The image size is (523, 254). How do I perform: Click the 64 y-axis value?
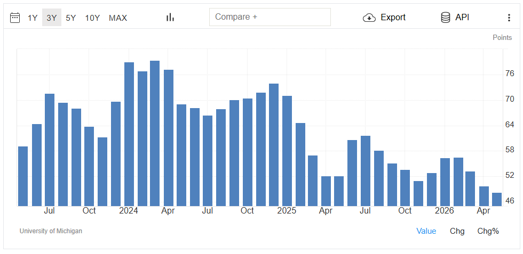[x=509, y=125]
